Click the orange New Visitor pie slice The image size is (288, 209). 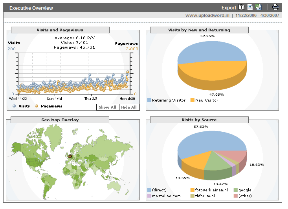tap(213, 73)
